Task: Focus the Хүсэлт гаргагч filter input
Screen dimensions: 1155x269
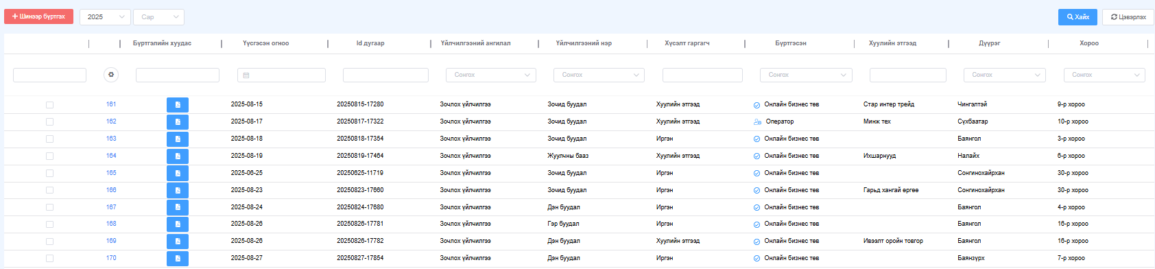Action: tap(702, 75)
